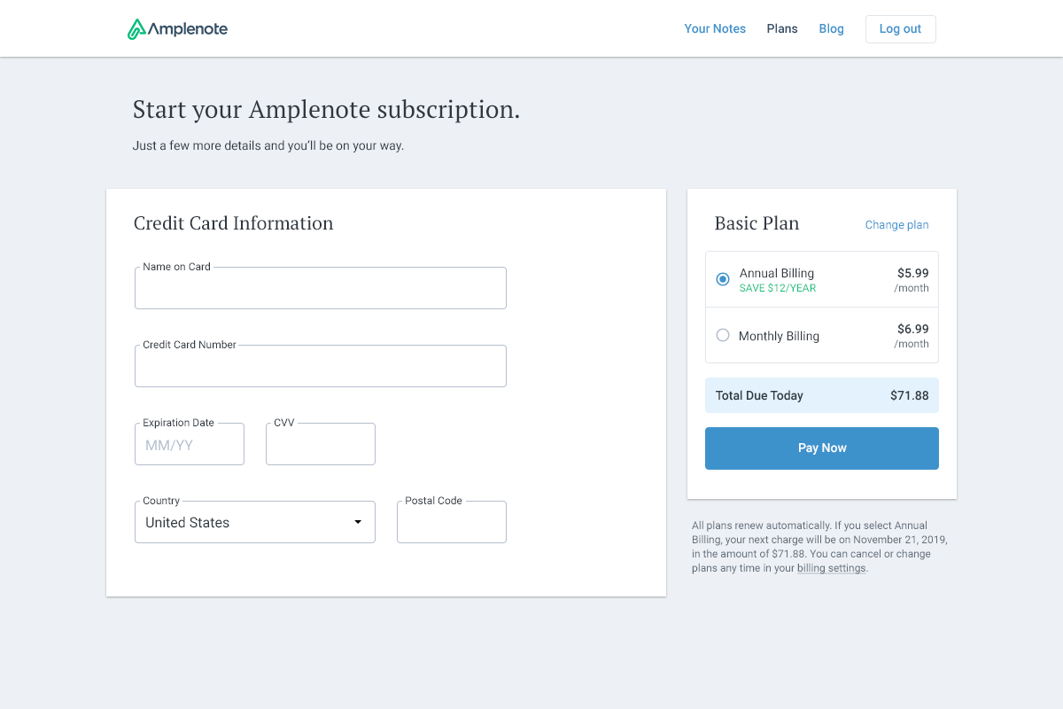Open the Country dropdown arrow
Viewport: 1063px width, 709px height.
(x=358, y=522)
